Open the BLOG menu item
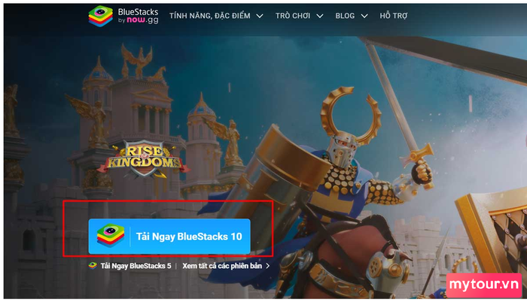Image resolution: width=527 pixels, height=304 pixels. coord(345,16)
